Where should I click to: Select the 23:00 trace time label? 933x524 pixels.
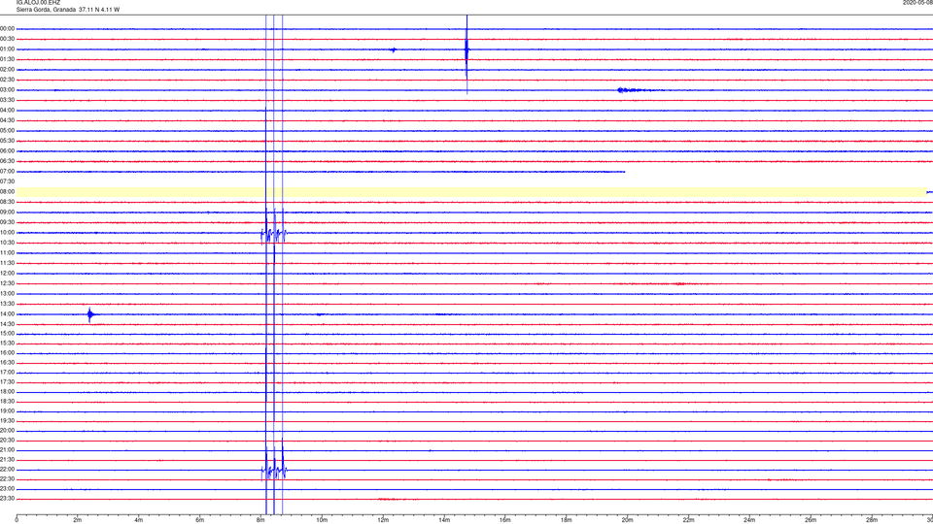[x=7, y=489]
